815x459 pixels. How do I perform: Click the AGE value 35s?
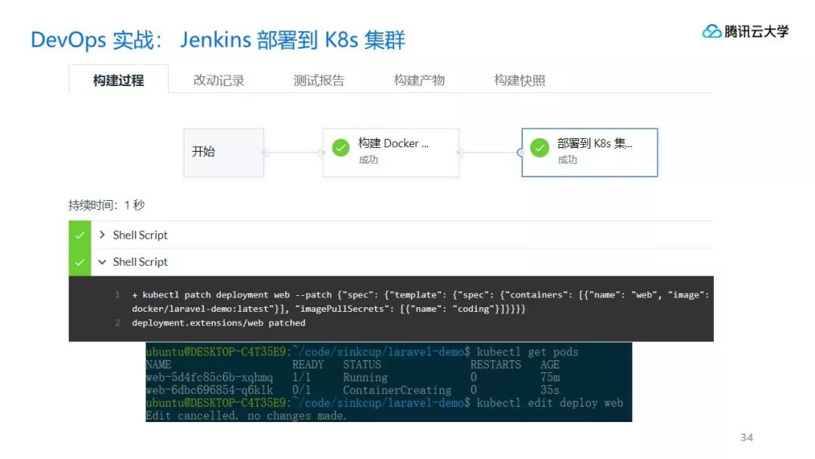[550, 390]
